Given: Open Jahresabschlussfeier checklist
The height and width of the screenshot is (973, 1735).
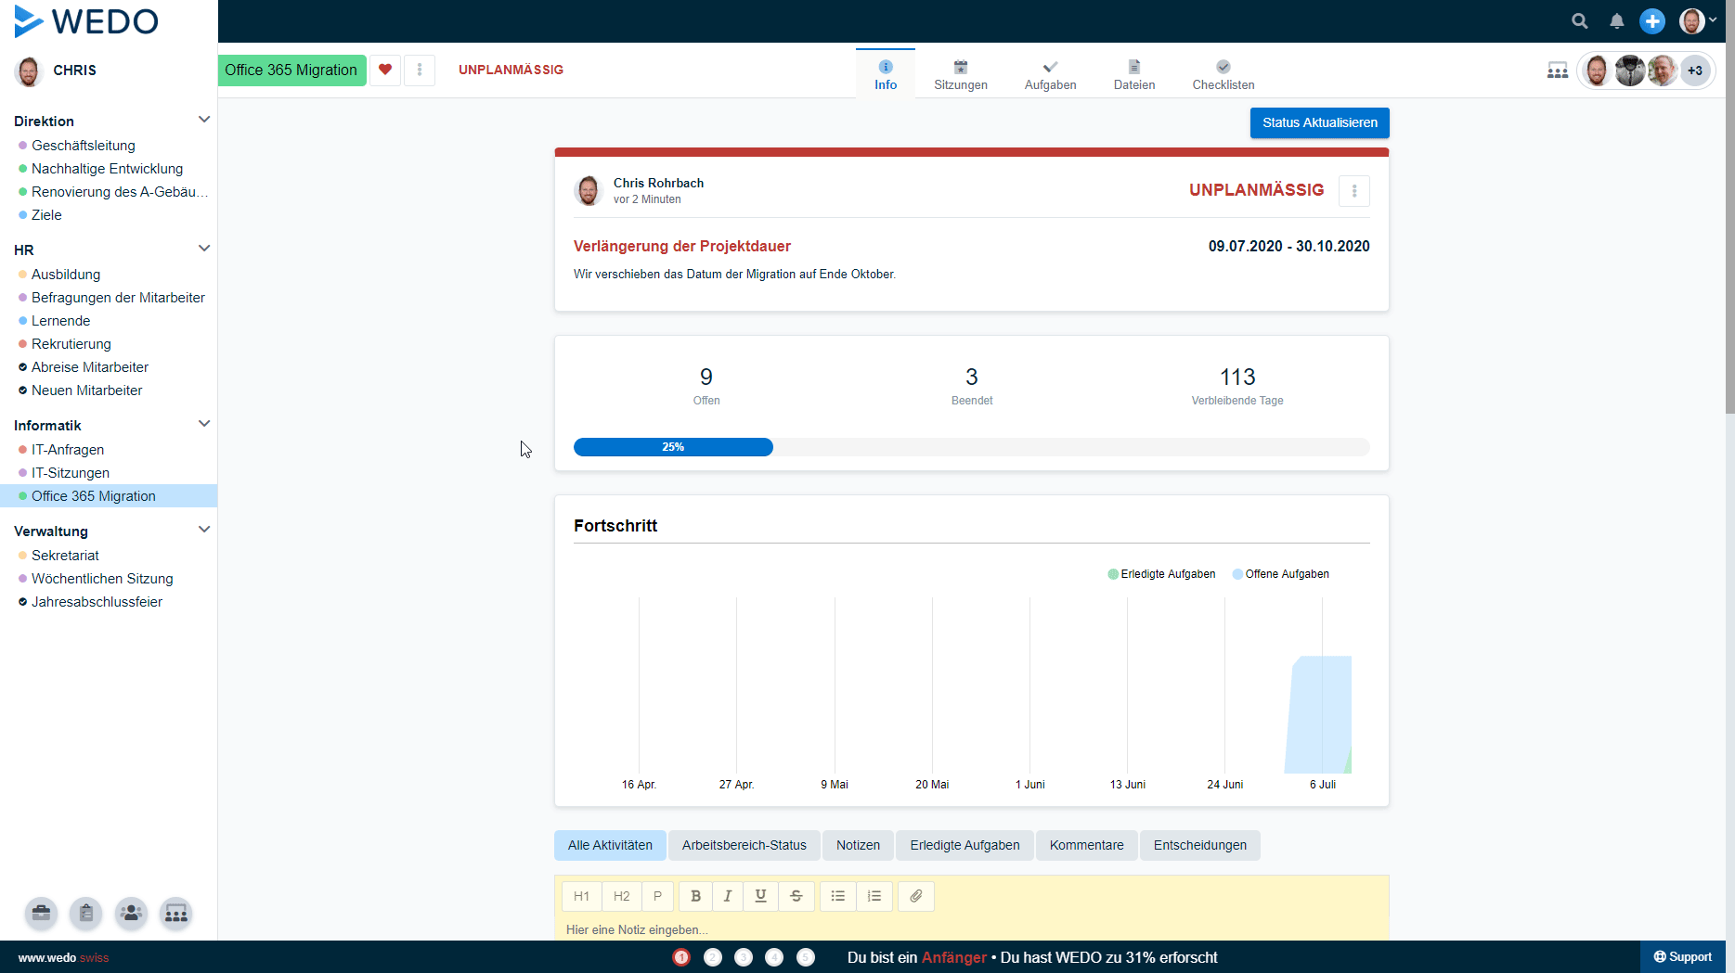Looking at the screenshot, I should click(97, 602).
